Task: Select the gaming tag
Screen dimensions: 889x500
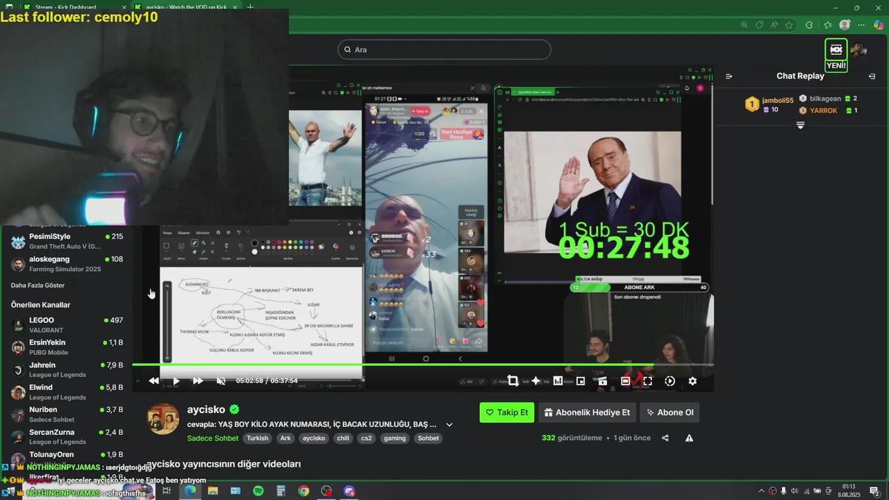Action: tap(394, 438)
